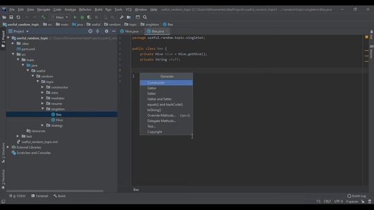The height and width of the screenshot is (210, 374).
Task: Open the Project view dropdown
Action: click(19, 31)
